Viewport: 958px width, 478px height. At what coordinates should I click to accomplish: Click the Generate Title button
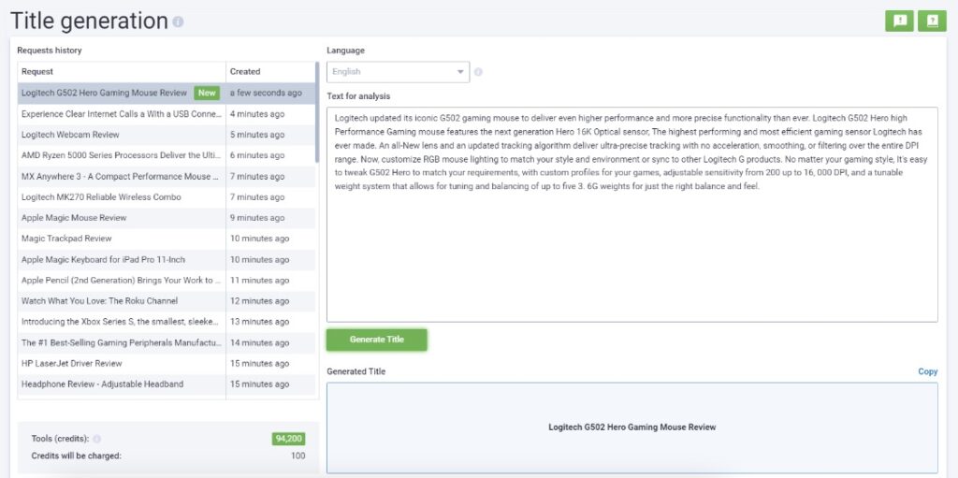click(376, 340)
